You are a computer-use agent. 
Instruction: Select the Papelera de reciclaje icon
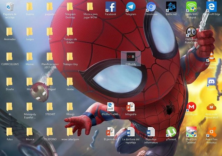(x=10, y=7)
